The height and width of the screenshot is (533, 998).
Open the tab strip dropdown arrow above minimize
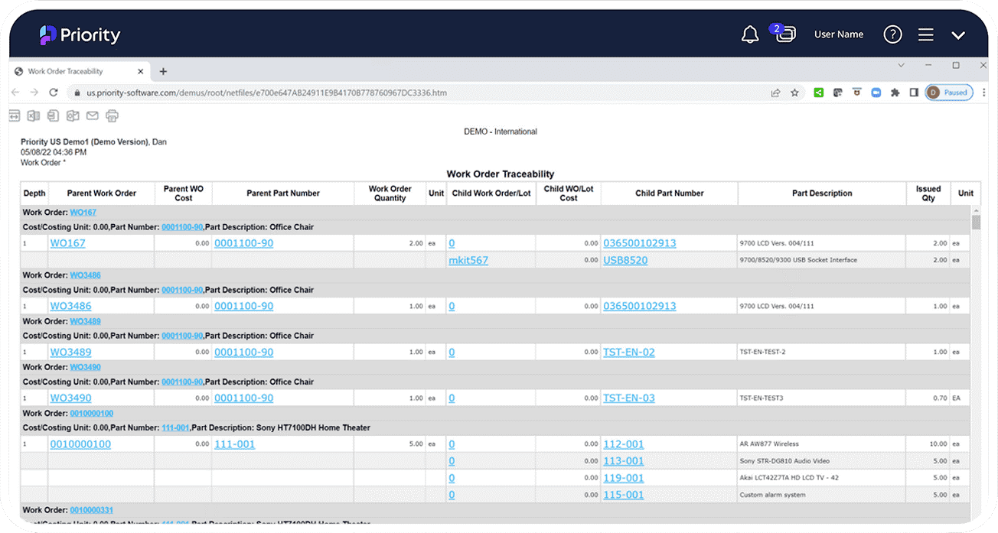tap(902, 66)
